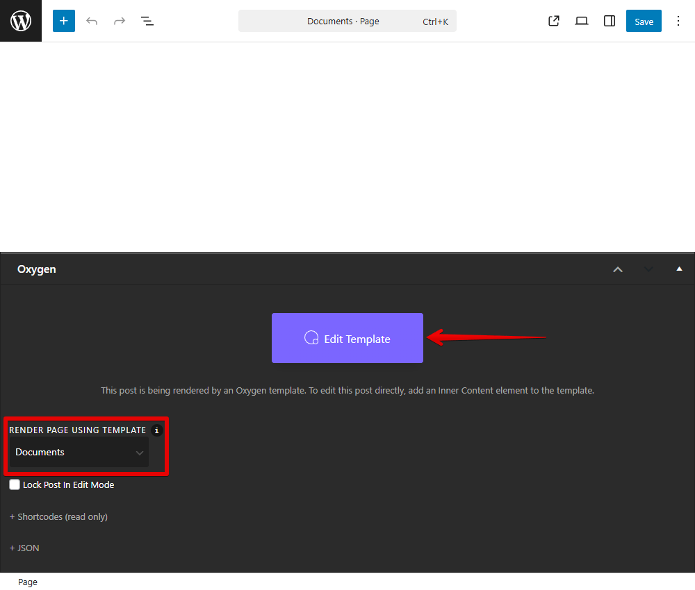The height and width of the screenshot is (590, 695).
Task: Click the Edit Template button
Action: pos(347,338)
